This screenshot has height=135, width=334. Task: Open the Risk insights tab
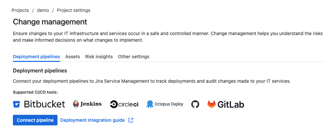[x=99, y=57]
